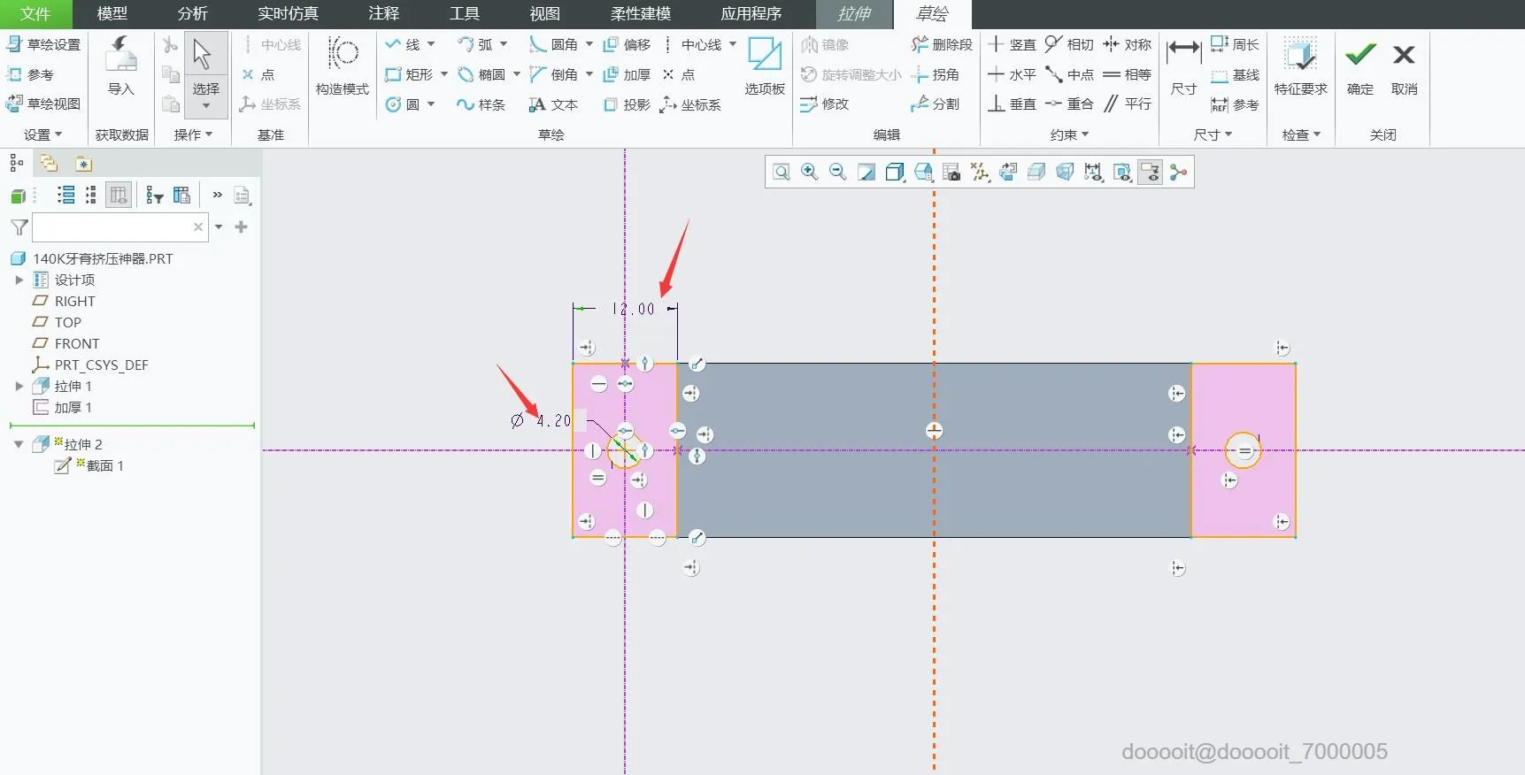Screen dimensions: 1525x775
Task: Apply the Parallel (平行) constraint
Action: point(1127,104)
